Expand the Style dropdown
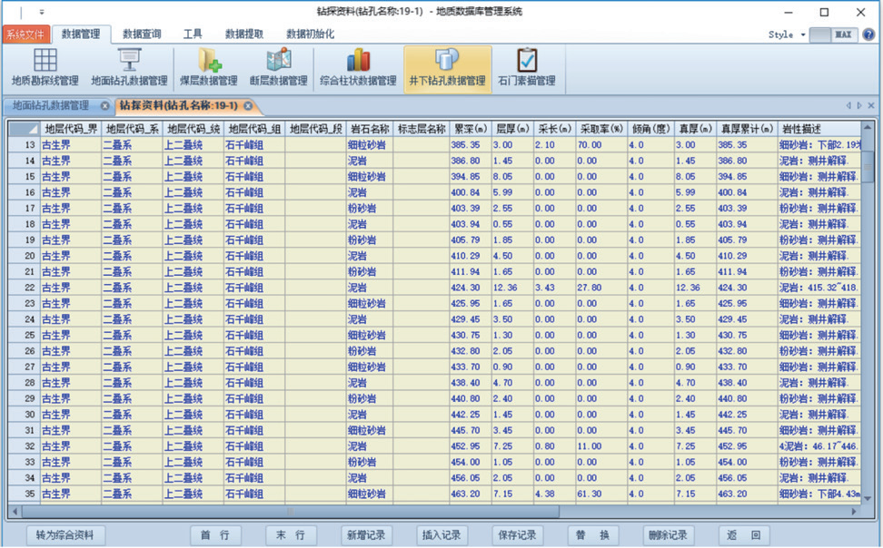The image size is (883, 548). click(x=803, y=34)
